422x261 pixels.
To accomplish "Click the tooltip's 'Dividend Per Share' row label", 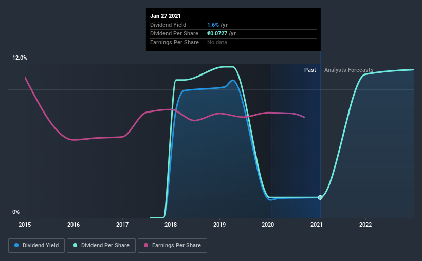I will [174, 33].
